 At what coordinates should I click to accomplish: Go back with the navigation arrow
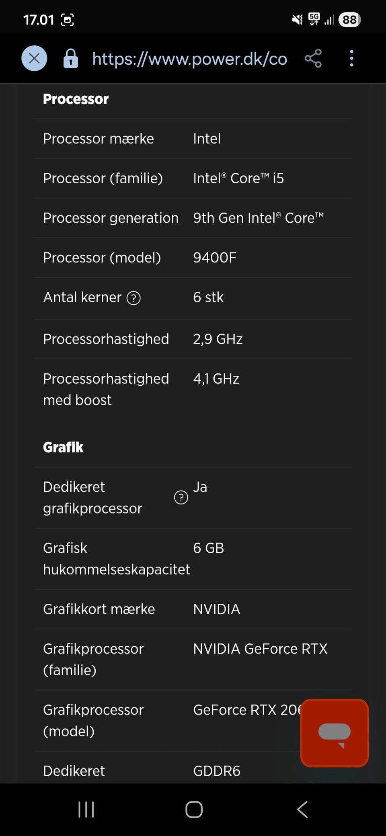click(302, 809)
